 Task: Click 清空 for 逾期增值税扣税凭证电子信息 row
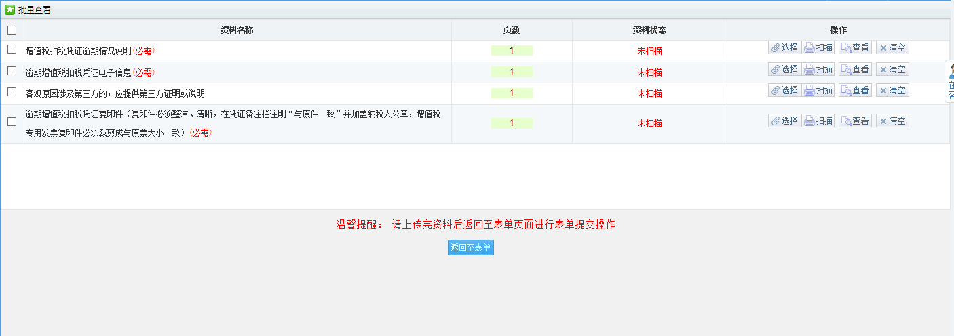[892, 70]
